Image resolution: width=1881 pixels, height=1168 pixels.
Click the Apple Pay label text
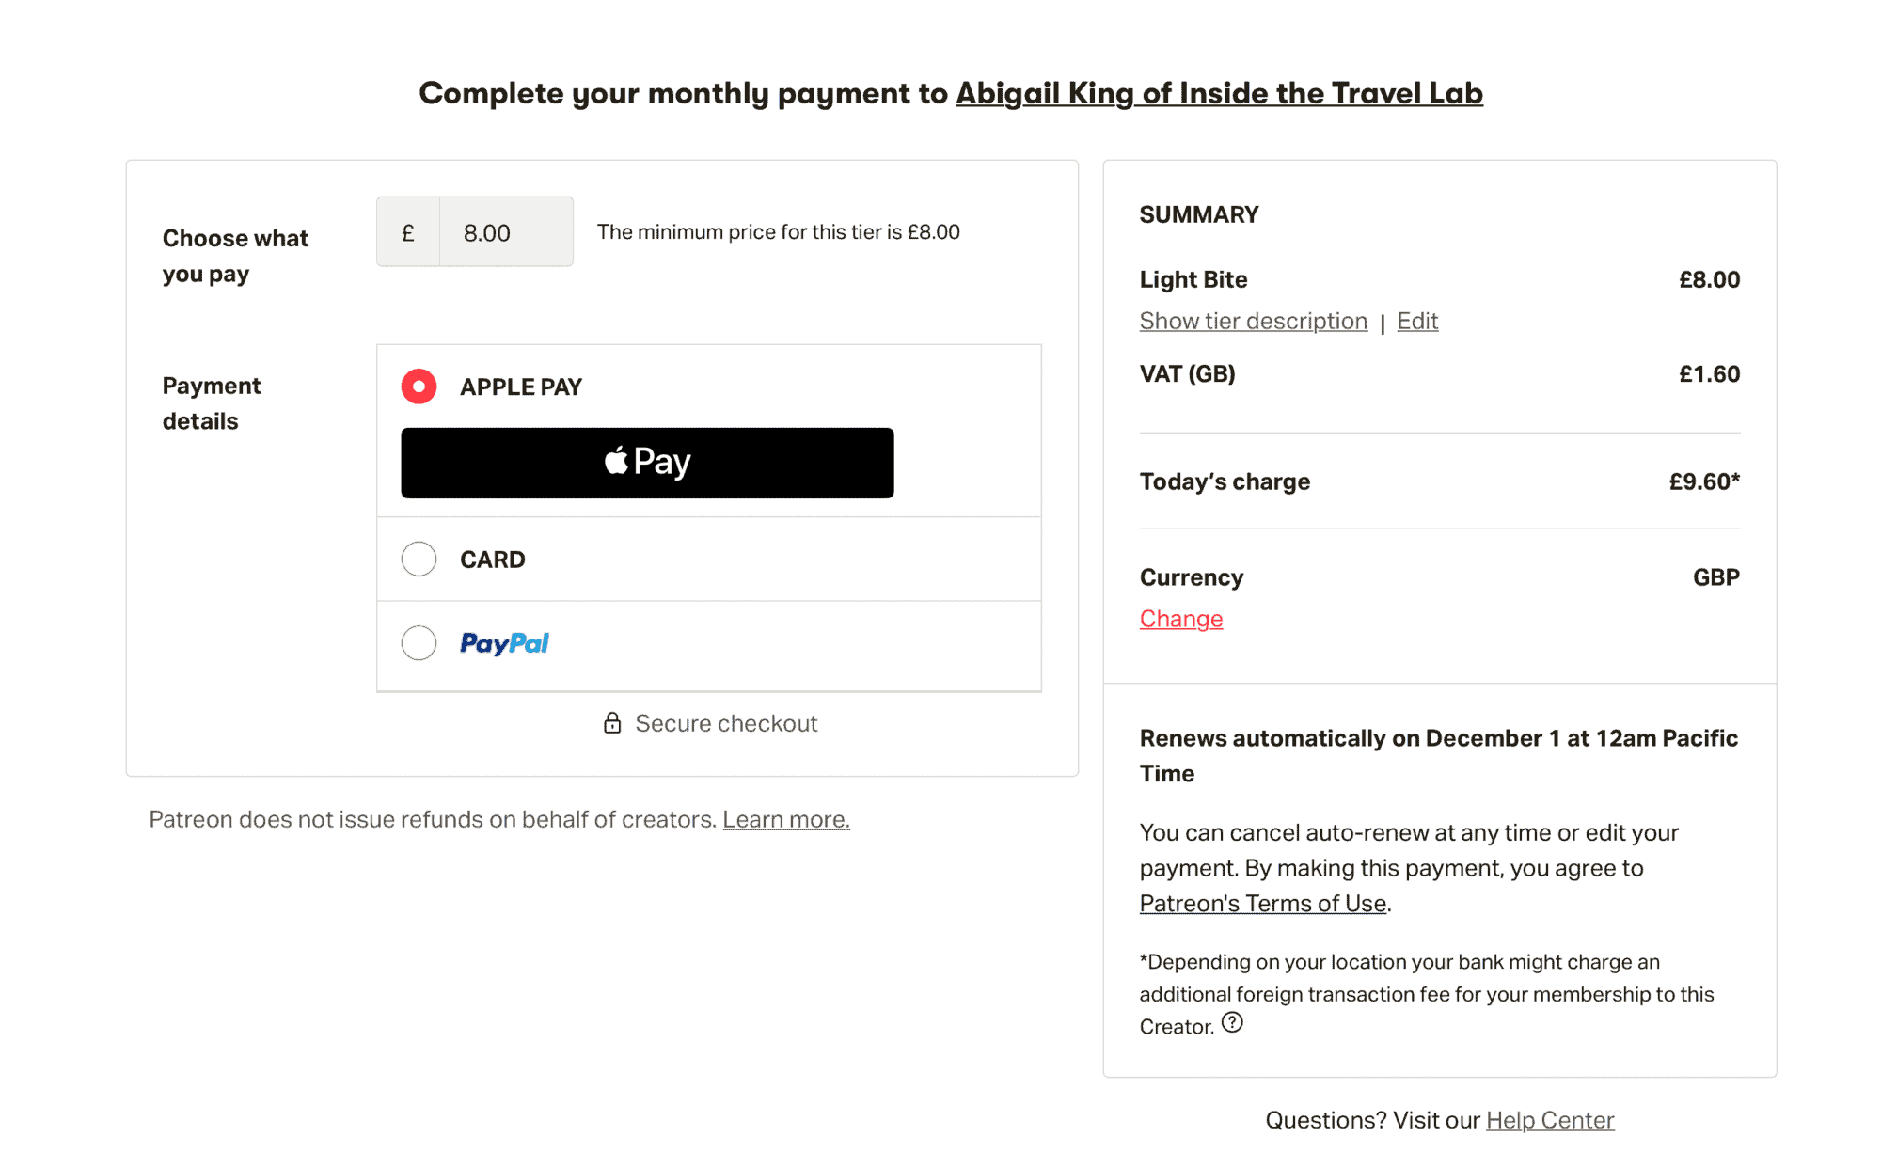pyautogui.click(x=521, y=387)
